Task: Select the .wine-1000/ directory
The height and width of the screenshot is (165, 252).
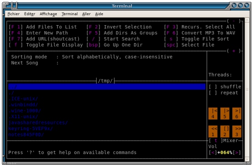Action: (x=25, y=110)
